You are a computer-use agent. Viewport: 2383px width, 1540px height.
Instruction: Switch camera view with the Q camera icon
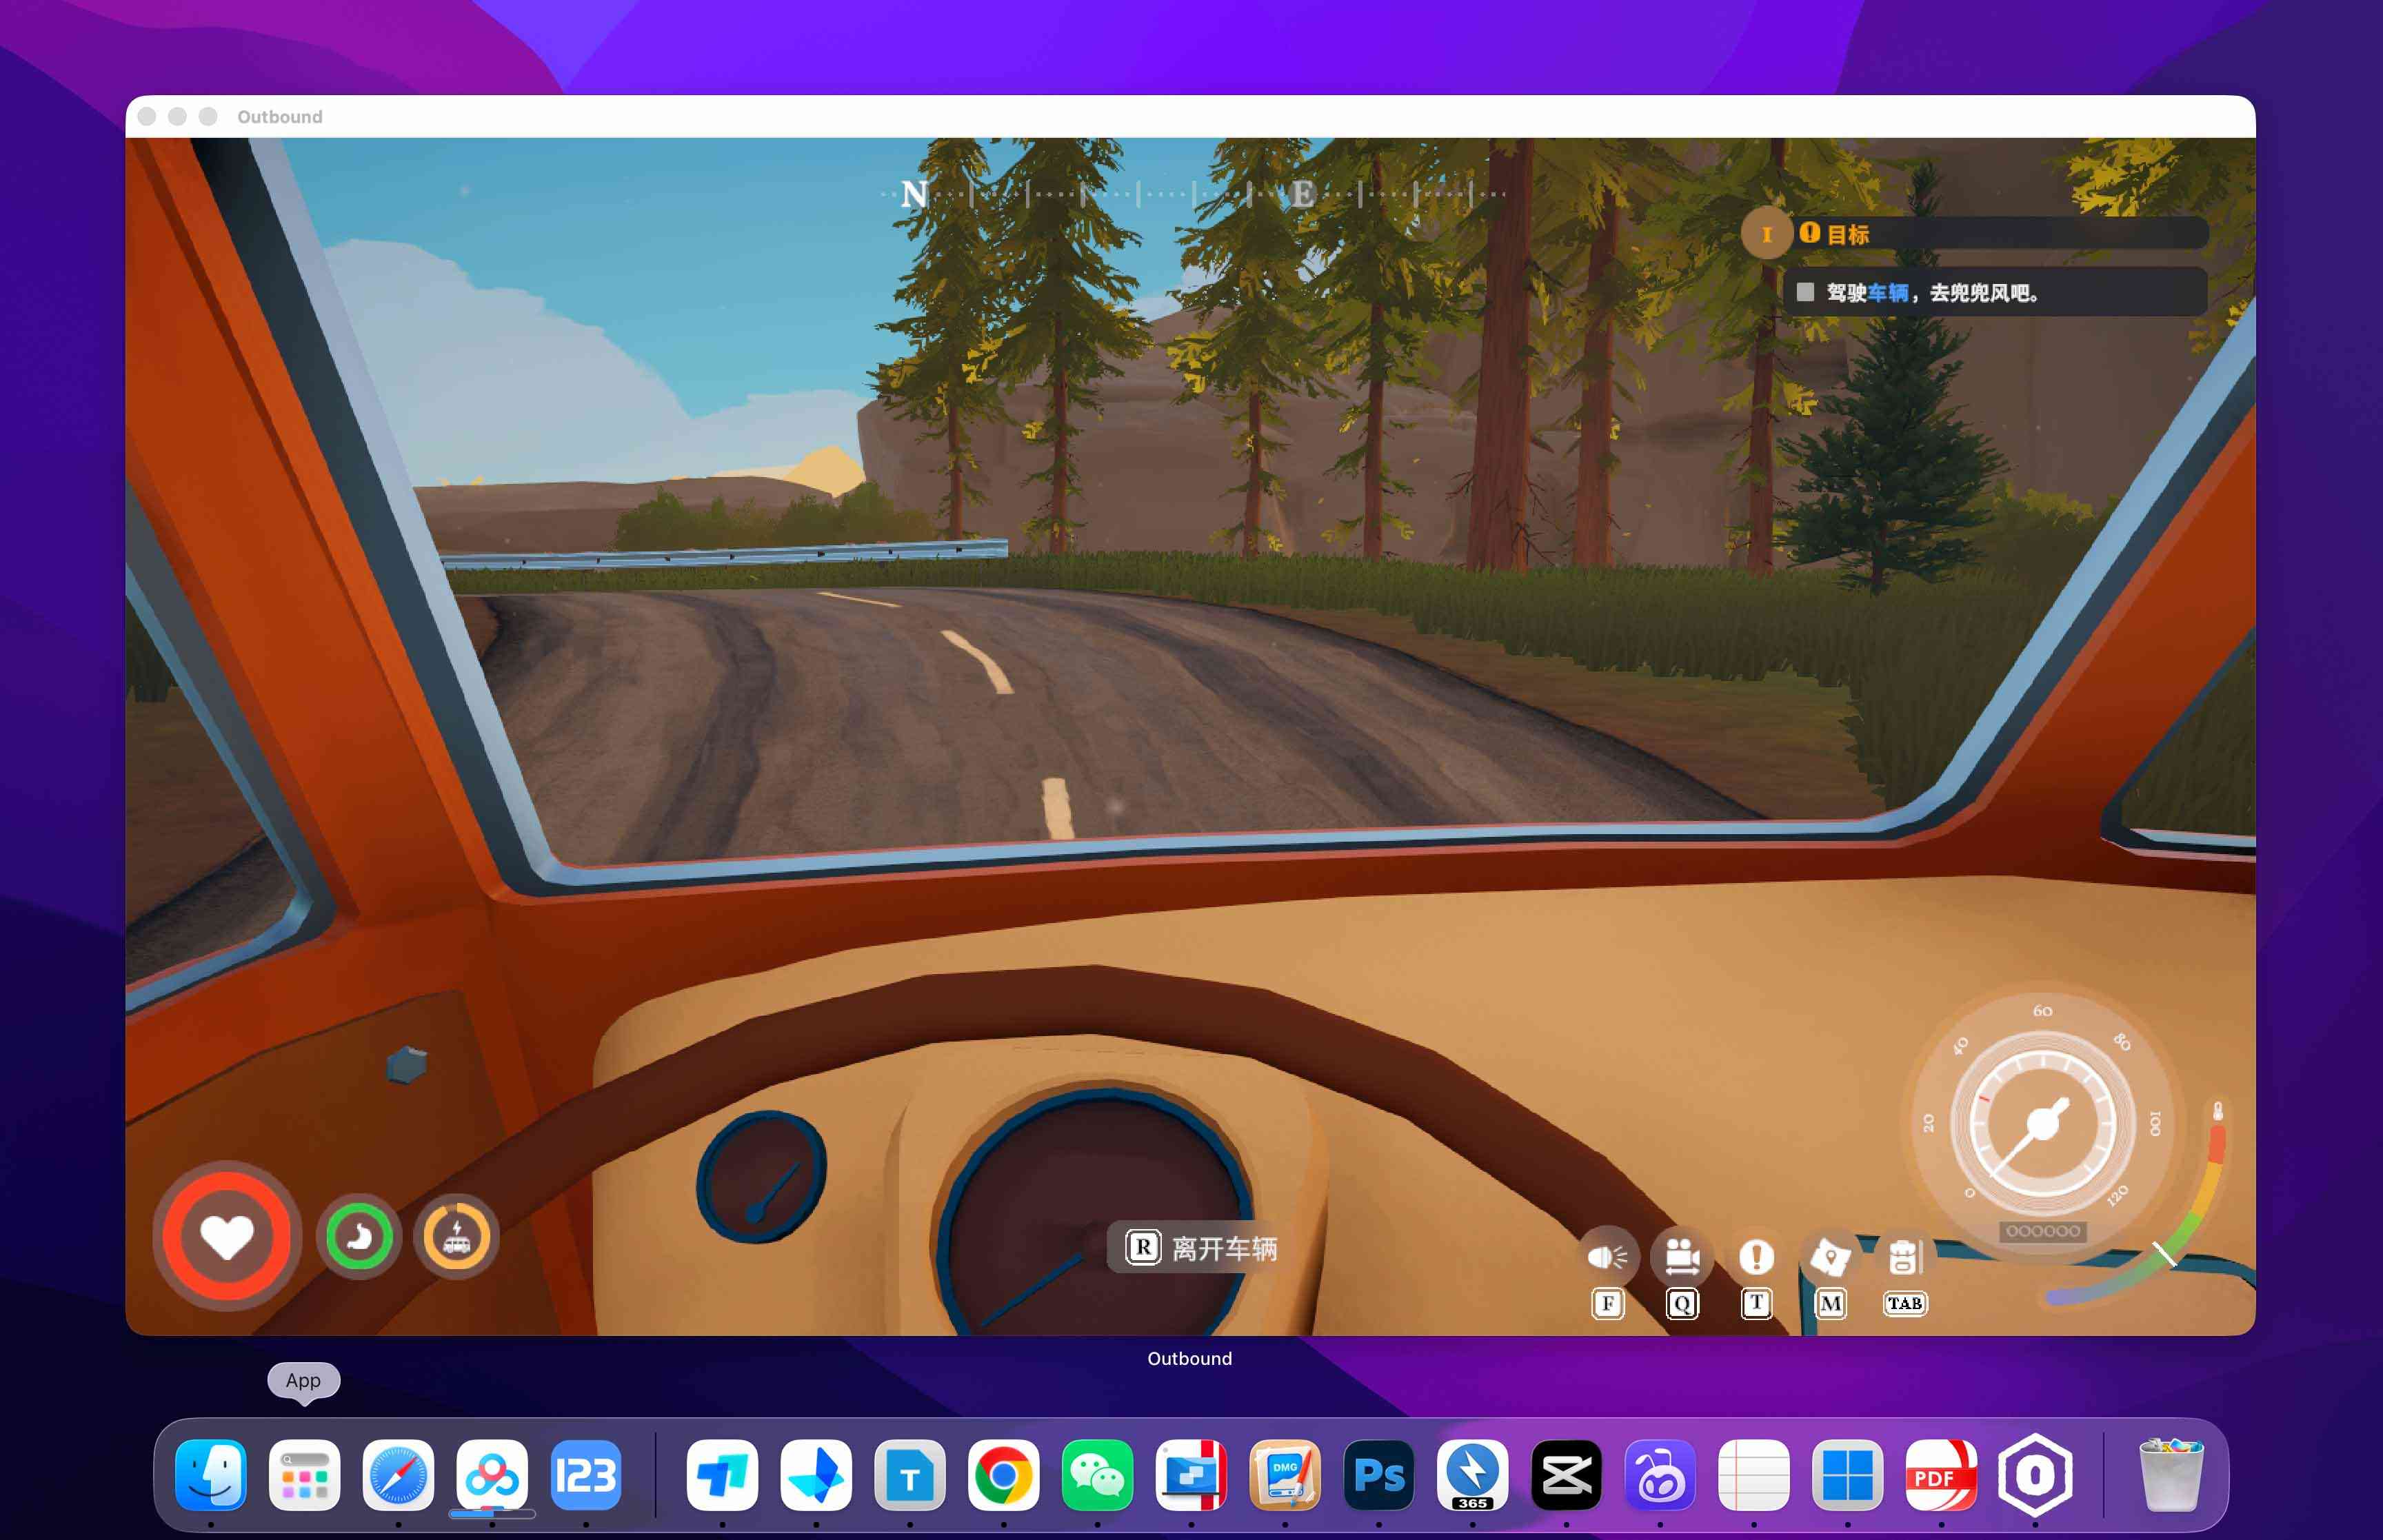coord(1682,1256)
